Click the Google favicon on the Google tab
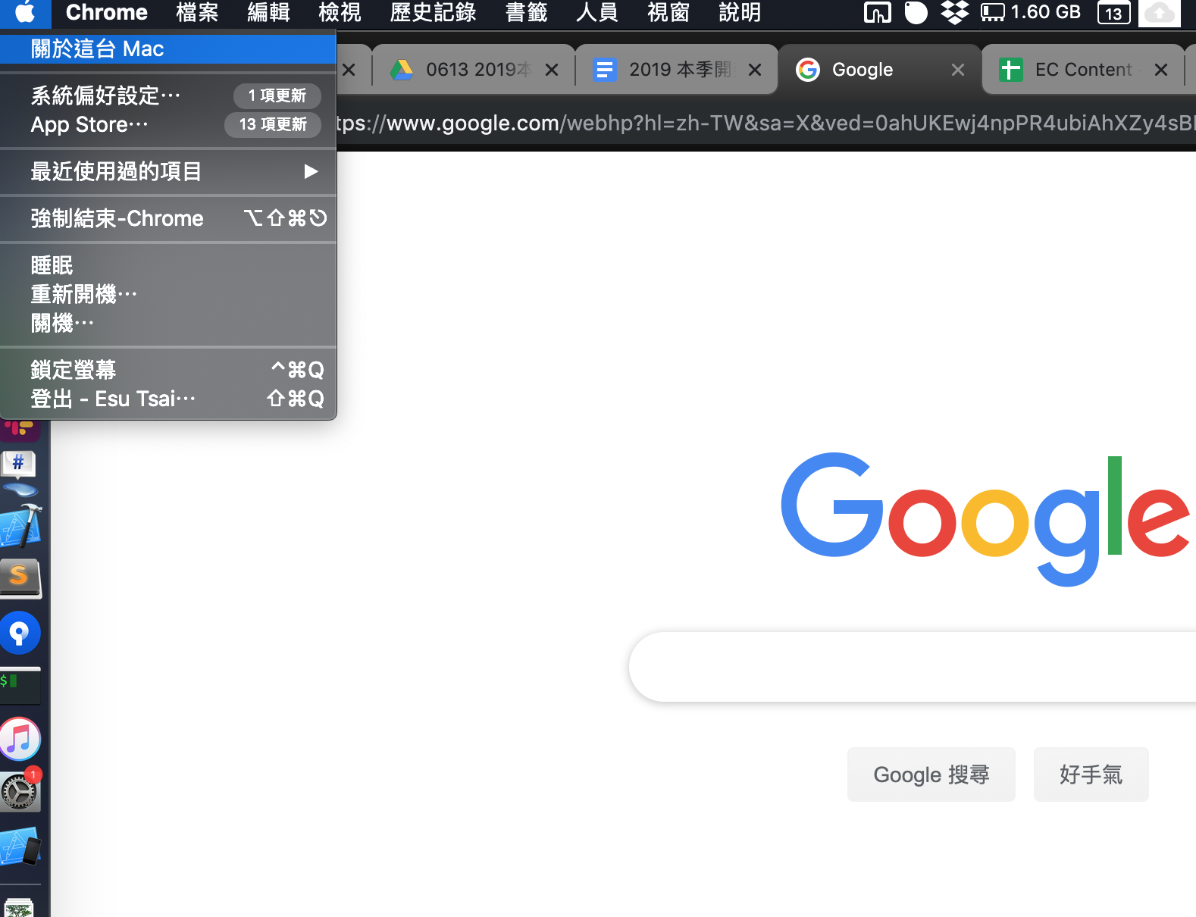This screenshot has height=917, width=1196. click(x=808, y=70)
